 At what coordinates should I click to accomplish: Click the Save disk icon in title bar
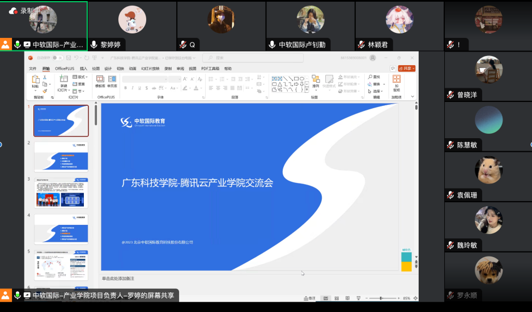pyautogui.click(x=69, y=58)
